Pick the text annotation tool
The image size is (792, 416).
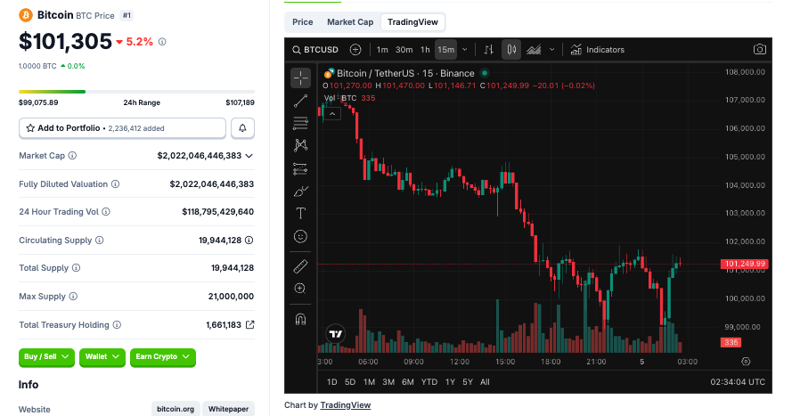click(300, 213)
